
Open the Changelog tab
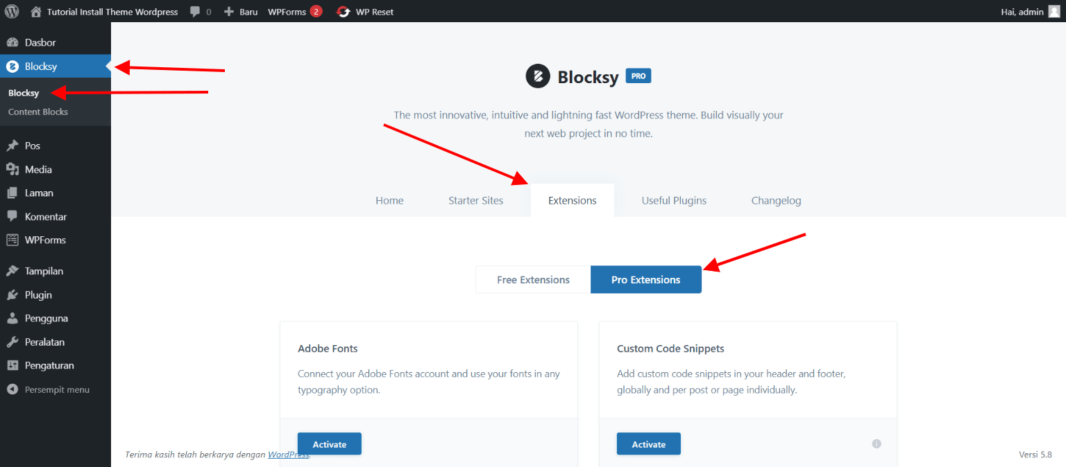(x=776, y=200)
